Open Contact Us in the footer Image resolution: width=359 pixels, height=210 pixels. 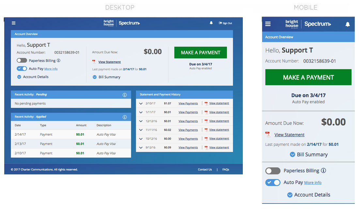pos(205,170)
